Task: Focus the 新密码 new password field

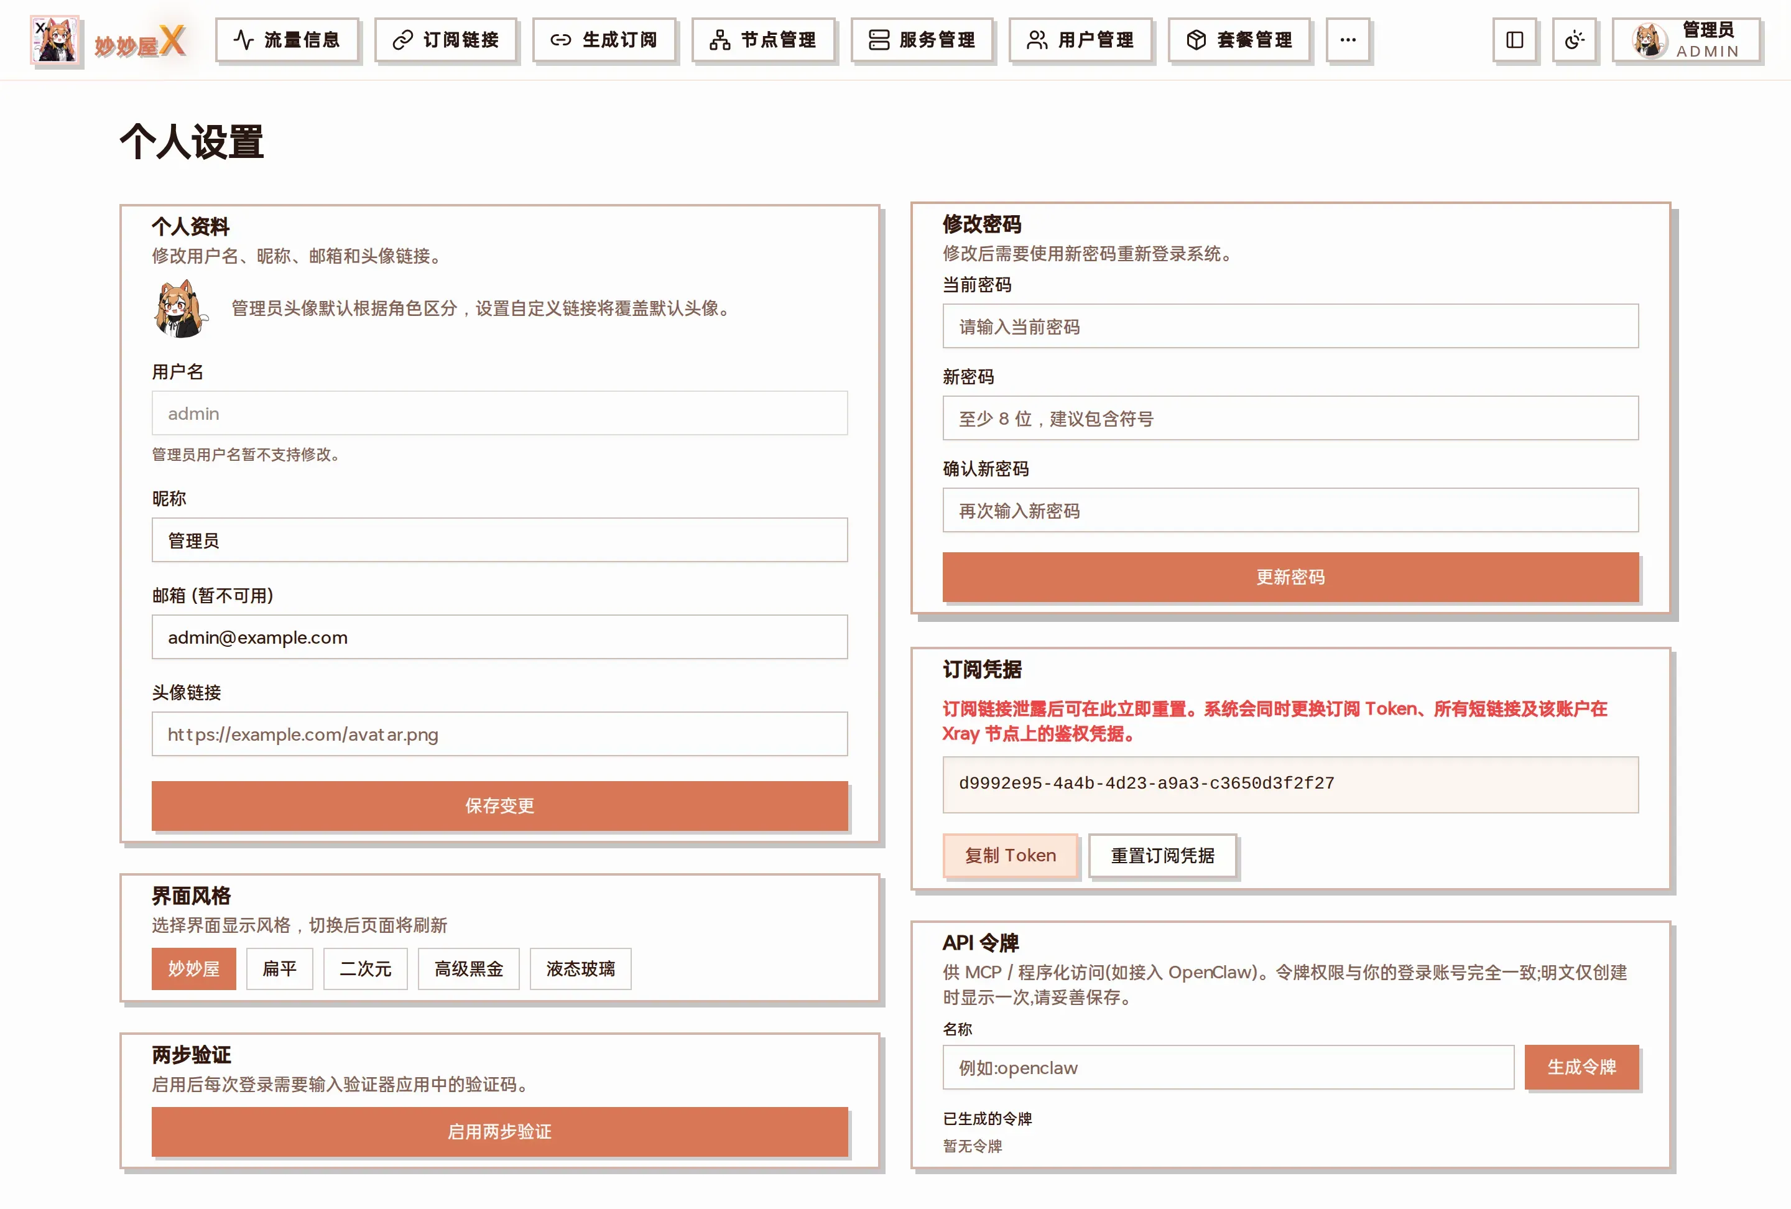Action: click(1291, 419)
